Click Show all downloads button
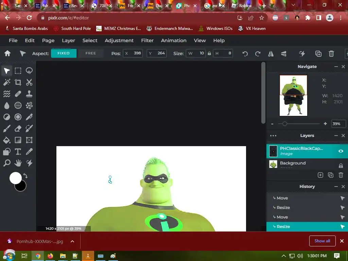348x261 pixels. pyautogui.click(x=322, y=241)
